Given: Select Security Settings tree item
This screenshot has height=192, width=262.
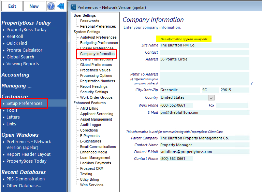Looking at the screenshot, I should (94, 92).
